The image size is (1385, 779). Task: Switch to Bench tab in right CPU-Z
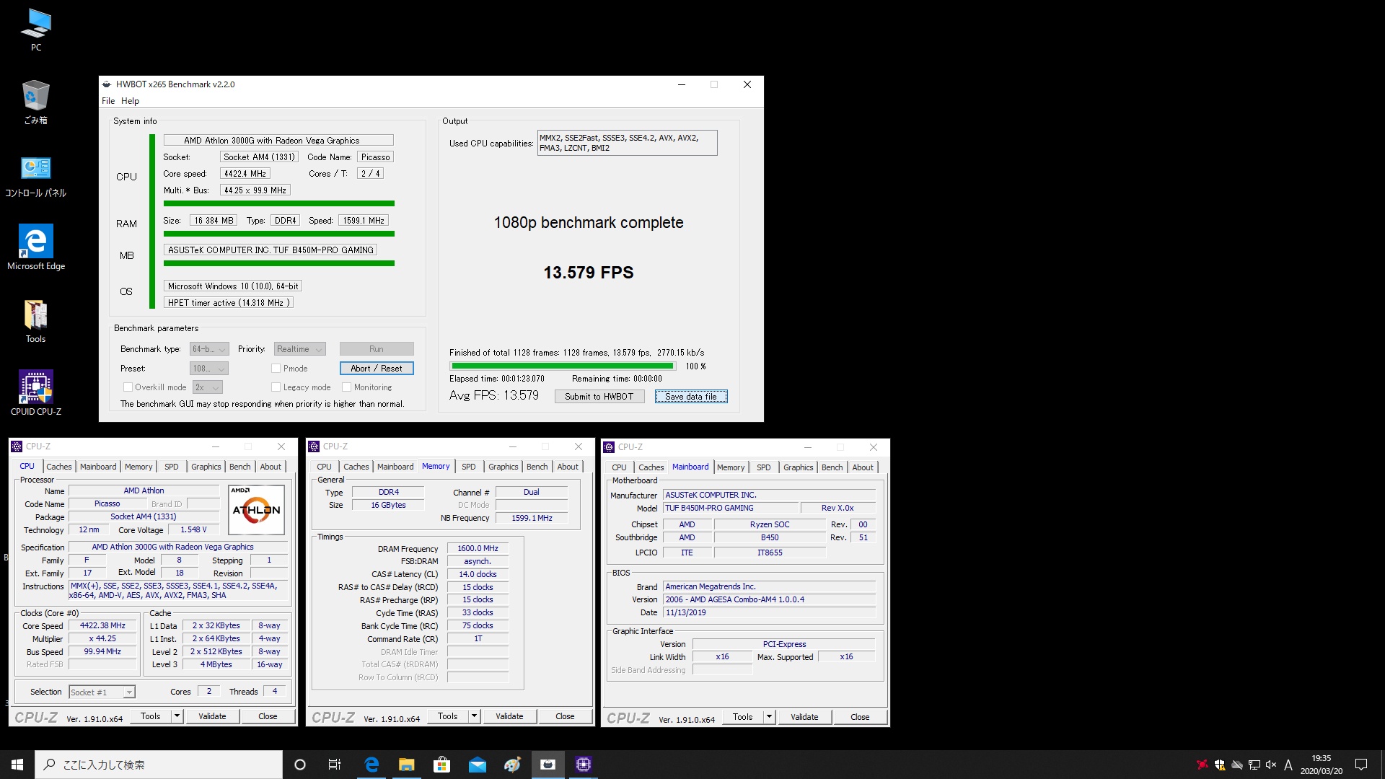(832, 467)
